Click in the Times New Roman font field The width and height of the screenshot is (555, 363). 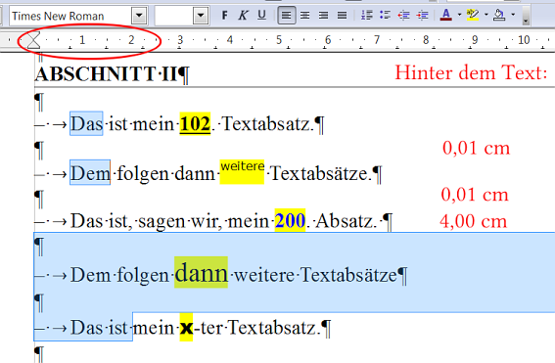70,16
